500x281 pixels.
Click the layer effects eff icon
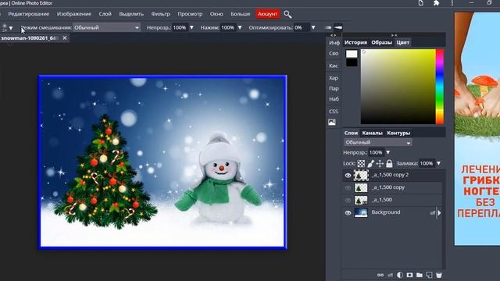(391, 275)
